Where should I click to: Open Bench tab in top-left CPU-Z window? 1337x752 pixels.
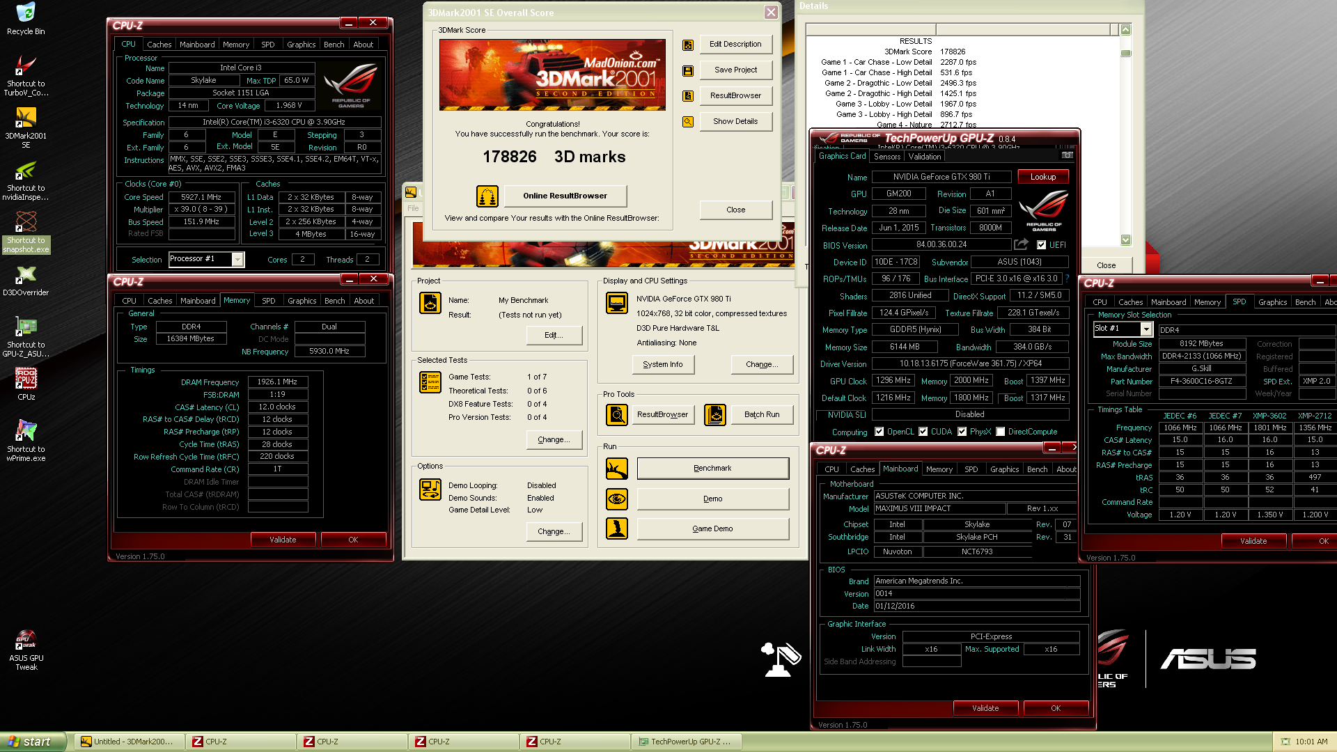coord(334,45)
